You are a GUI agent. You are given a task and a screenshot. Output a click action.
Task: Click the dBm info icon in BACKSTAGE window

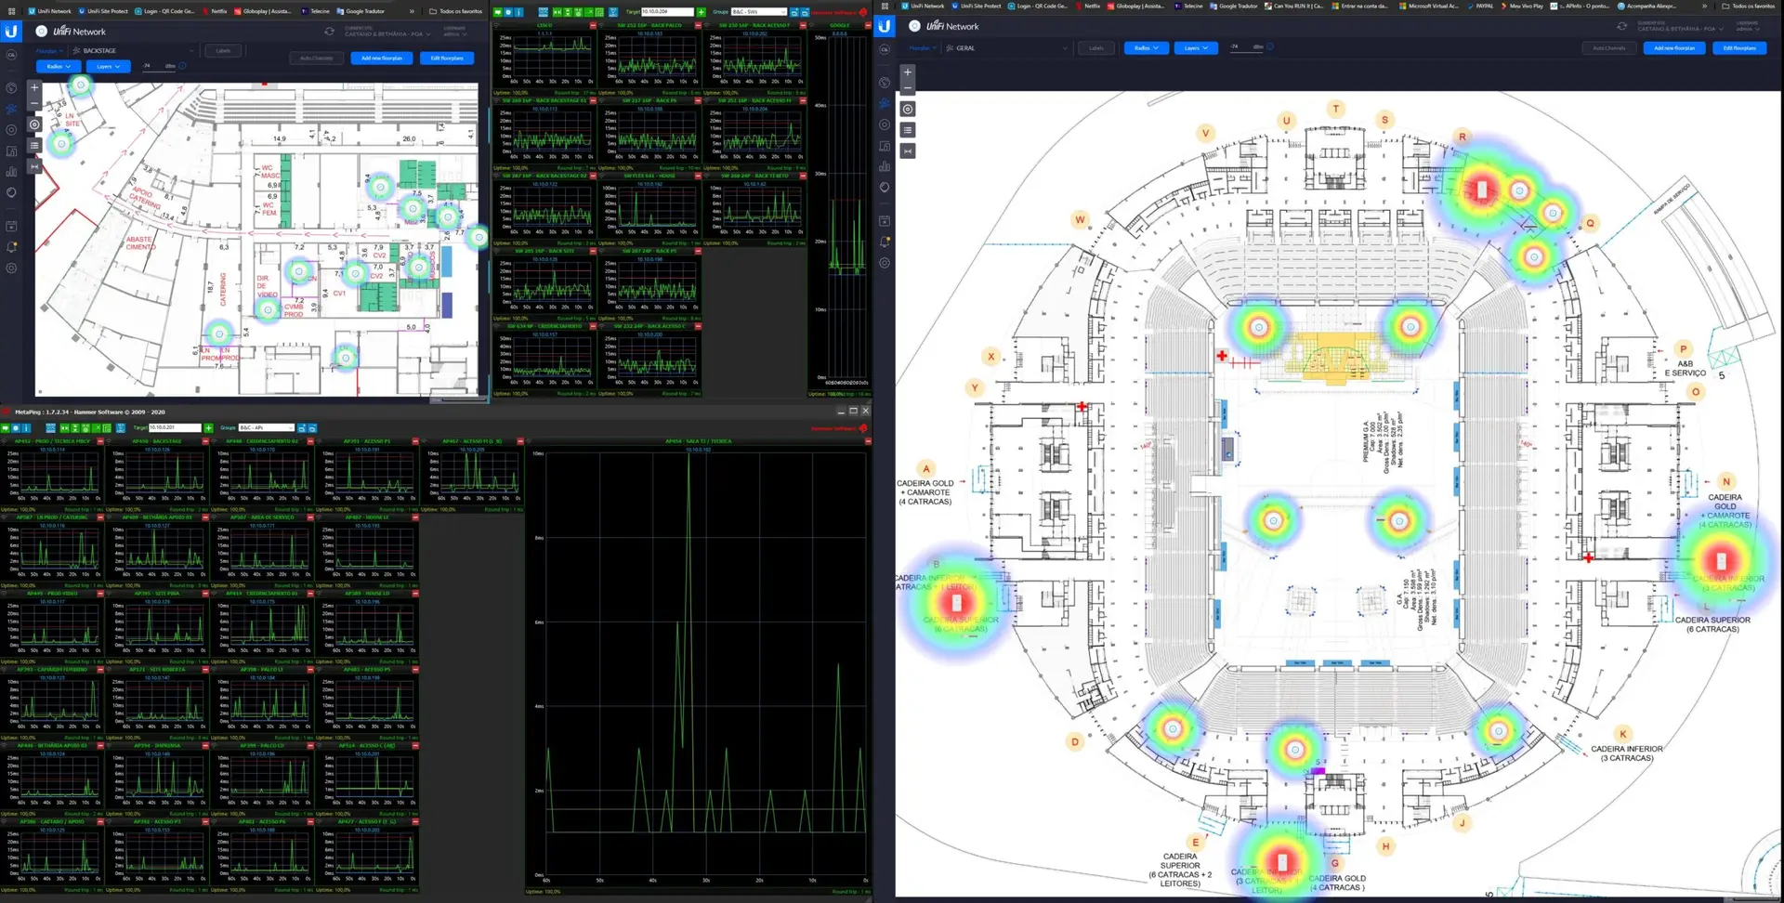pyautogui.click(x=182, y=66)
